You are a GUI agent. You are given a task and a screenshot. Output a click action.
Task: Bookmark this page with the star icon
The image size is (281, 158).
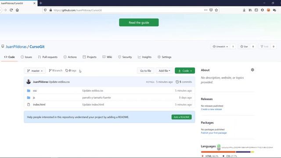(216, 10)
